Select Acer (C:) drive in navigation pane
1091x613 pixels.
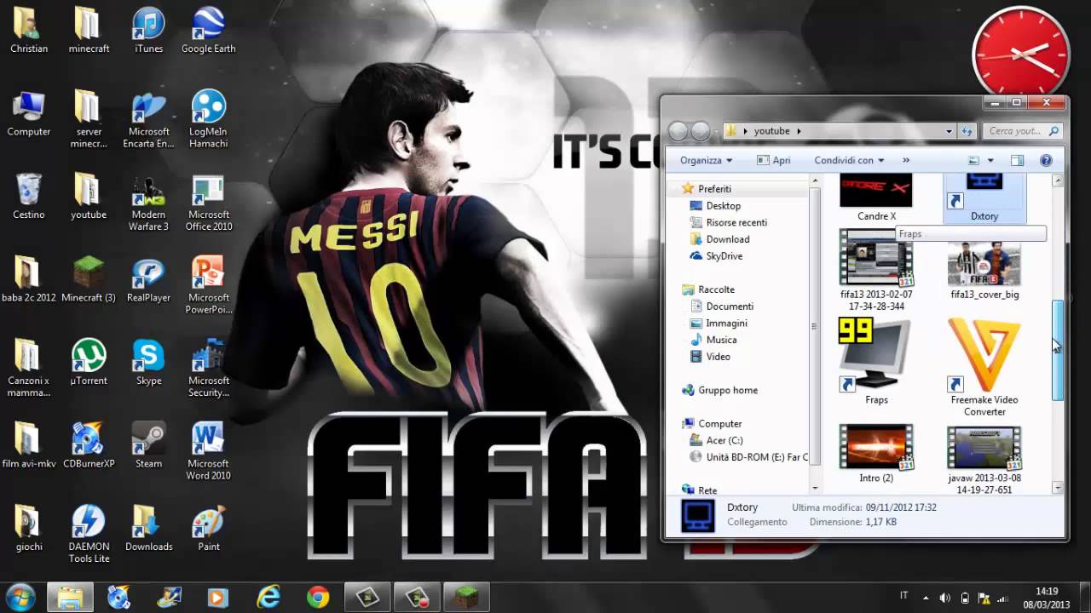tap(724, 440)
